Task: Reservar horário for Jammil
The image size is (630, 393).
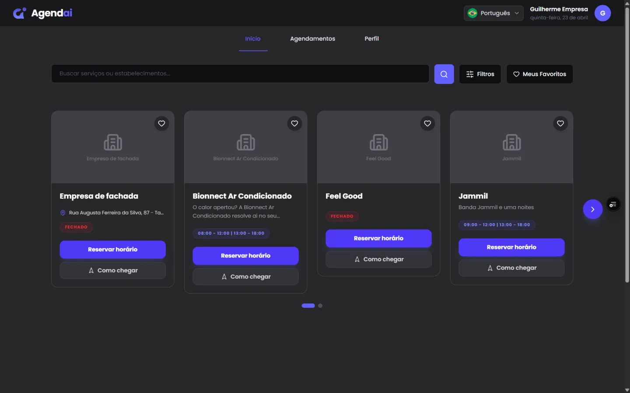Action: coord(512,247)
